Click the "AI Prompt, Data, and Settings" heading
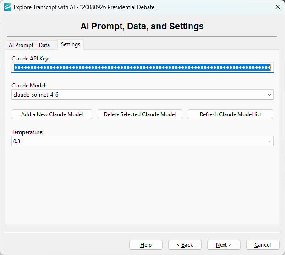Screen dimensions: 285x255 [142, 26]
